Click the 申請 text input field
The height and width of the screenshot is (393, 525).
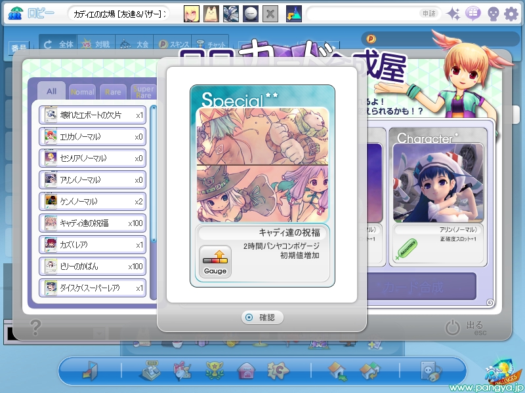[373, 14]
